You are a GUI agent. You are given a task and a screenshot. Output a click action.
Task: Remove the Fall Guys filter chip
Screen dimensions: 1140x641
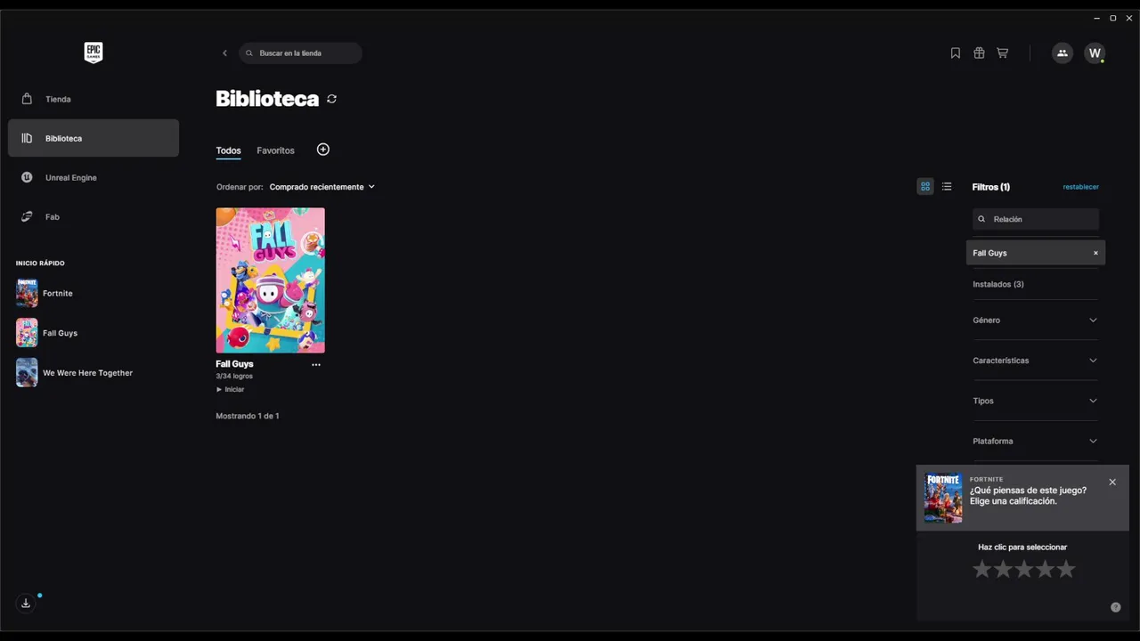[1095, 253]
